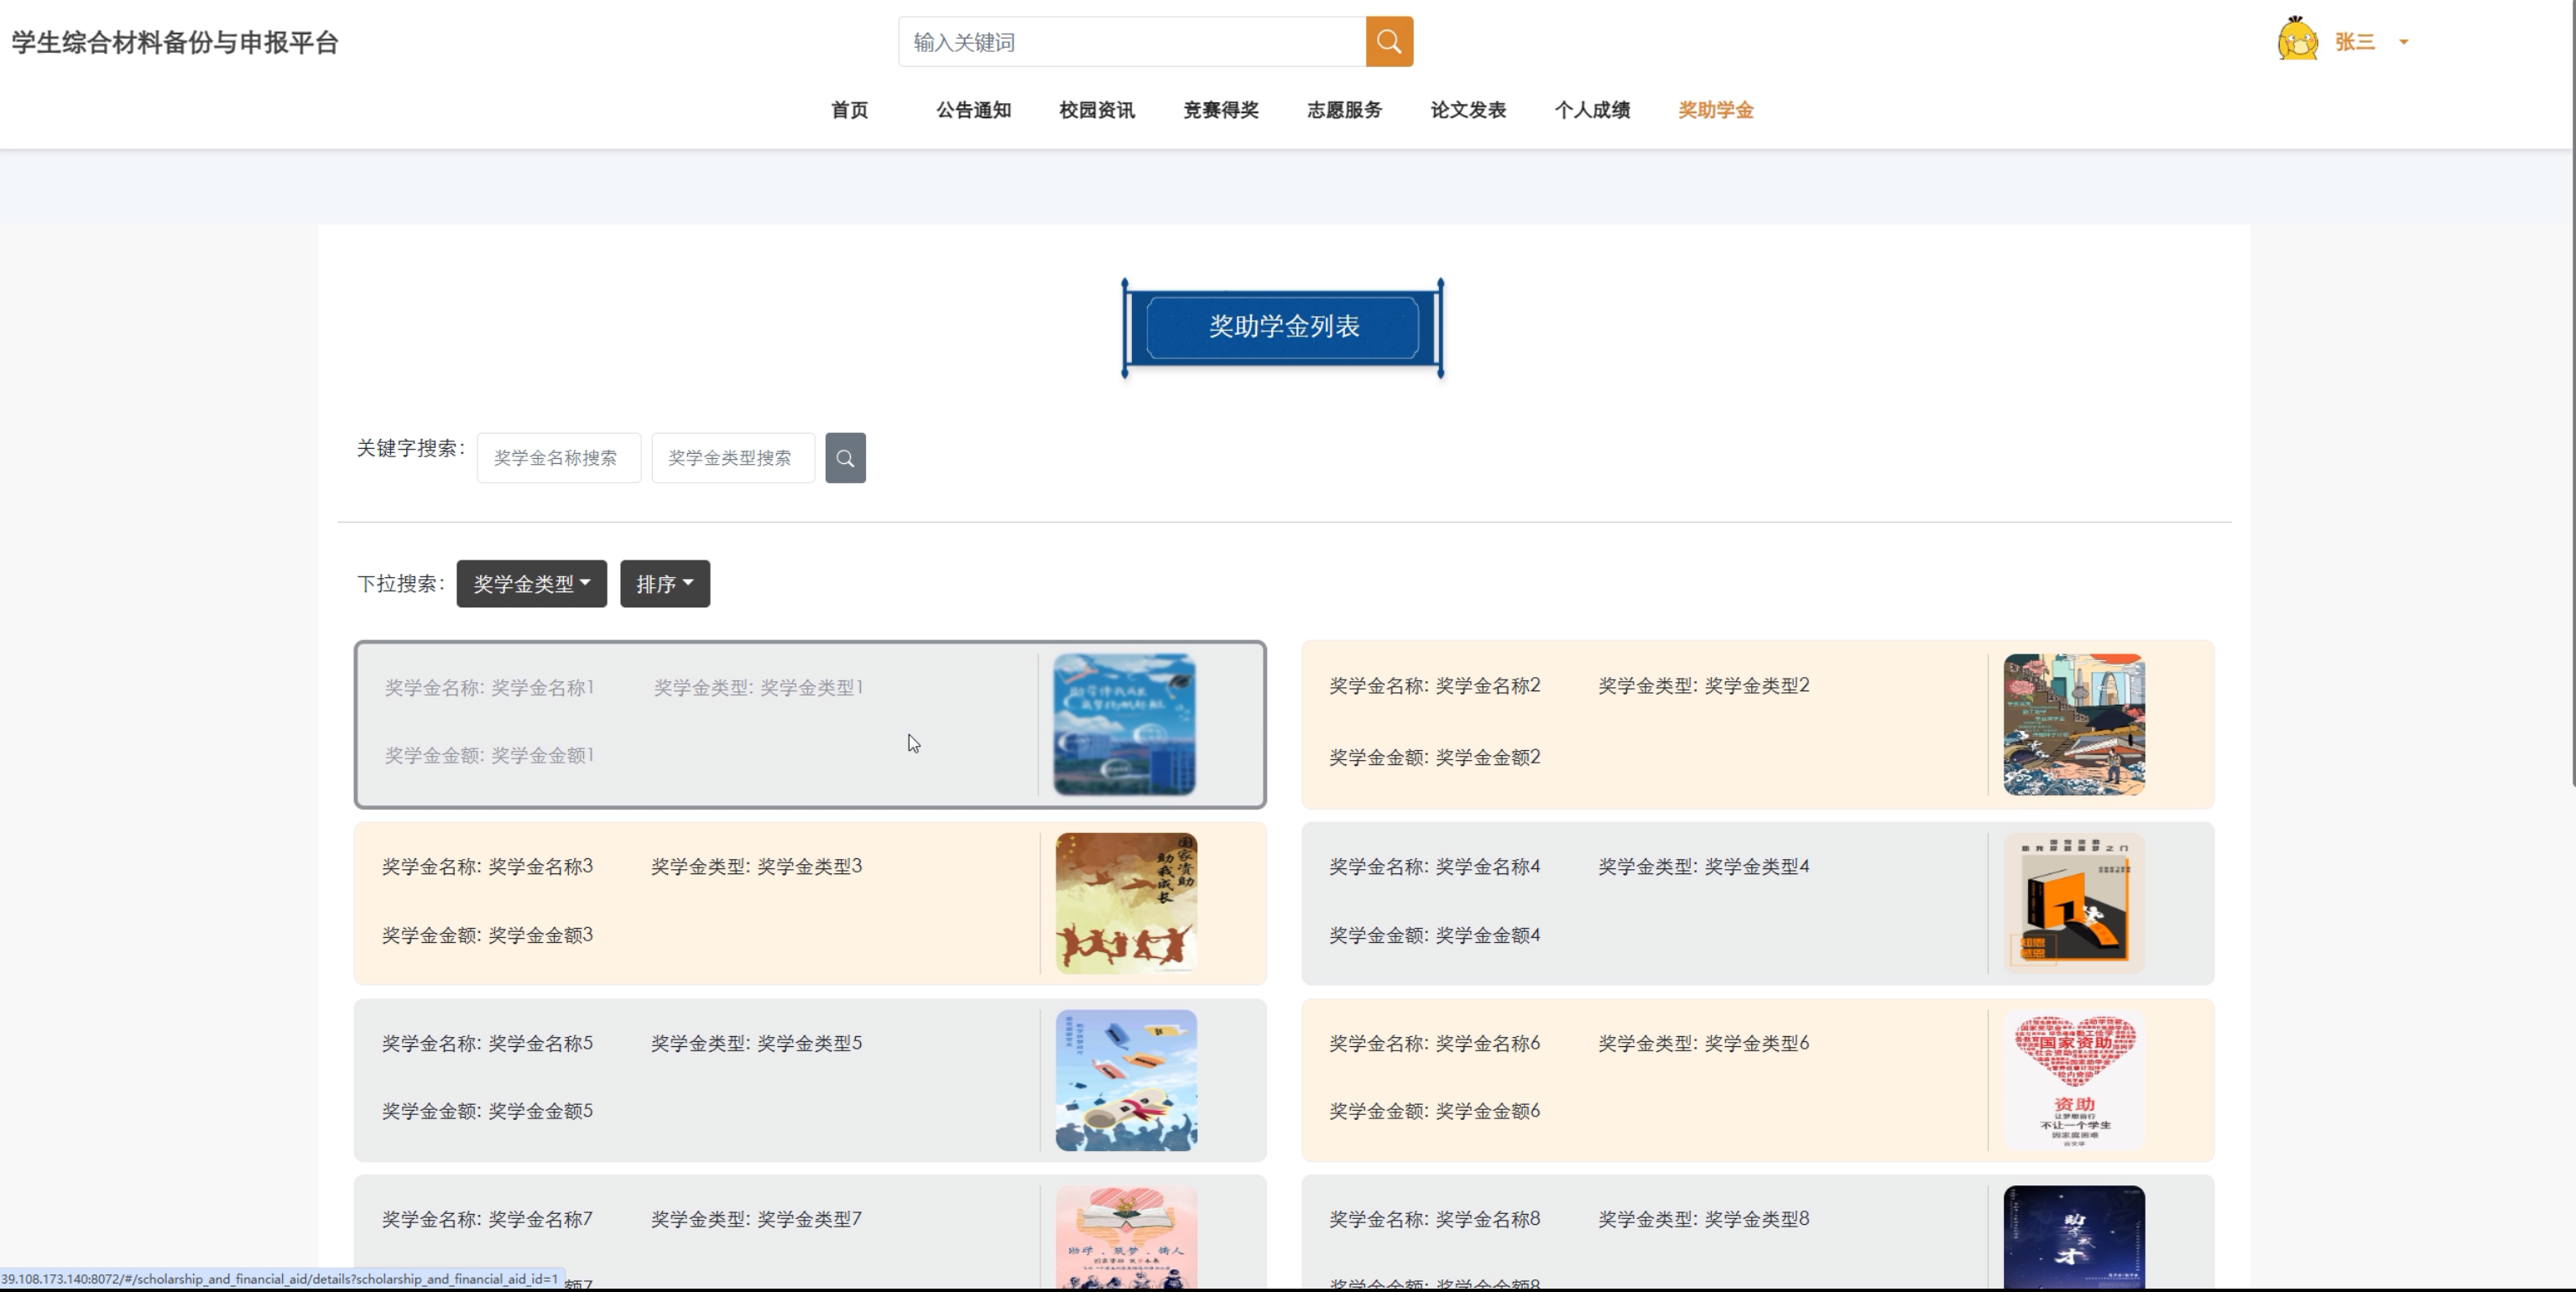Image resolution: width=2576 pixels, height=1292 pixels.
Task: Click the 奖学金名称6 red heart thumbnail
Action: pos(2073,1080)
